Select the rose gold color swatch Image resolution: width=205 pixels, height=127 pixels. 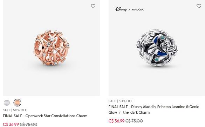click(x=17, y=103)
